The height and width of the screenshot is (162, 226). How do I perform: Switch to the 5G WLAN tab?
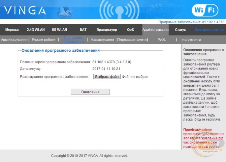point(60,30)
